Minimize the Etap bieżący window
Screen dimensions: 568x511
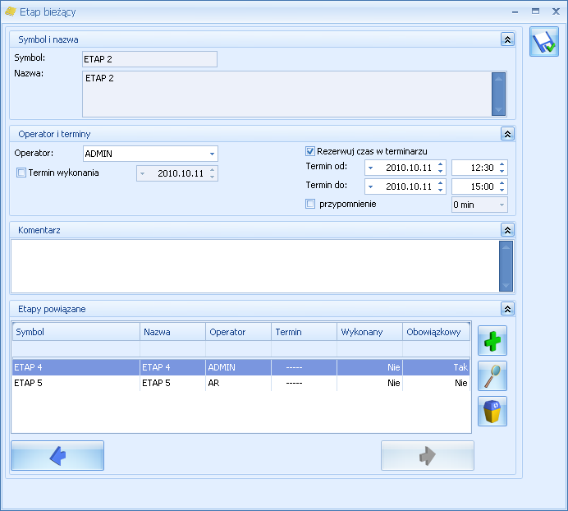tap(515, 12)
